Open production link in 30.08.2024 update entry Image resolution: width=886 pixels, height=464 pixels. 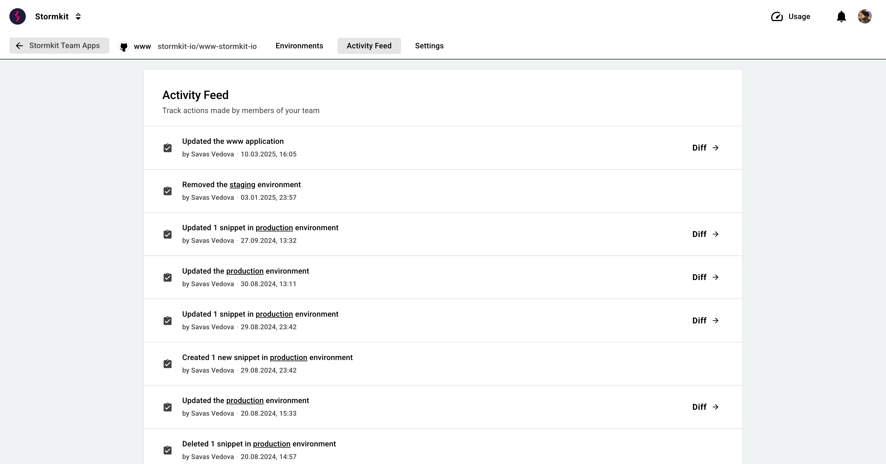[245, 271]
